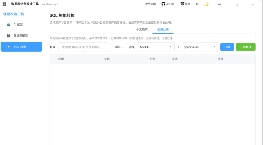This screenshot has width=263, height=145.
Task: Focus the directory path input field
Action: click(83, 47)
